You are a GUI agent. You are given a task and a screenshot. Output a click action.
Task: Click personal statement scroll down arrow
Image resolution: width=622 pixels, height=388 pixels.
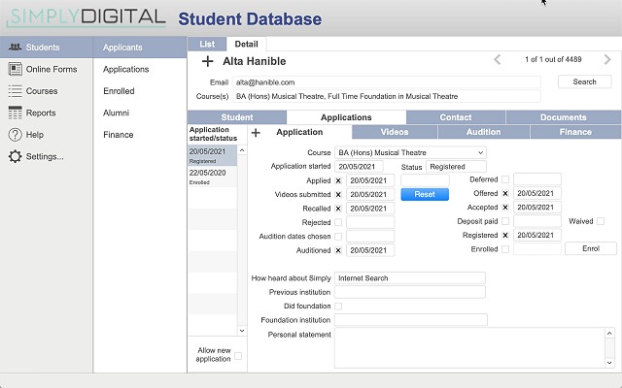coord(609,363)
